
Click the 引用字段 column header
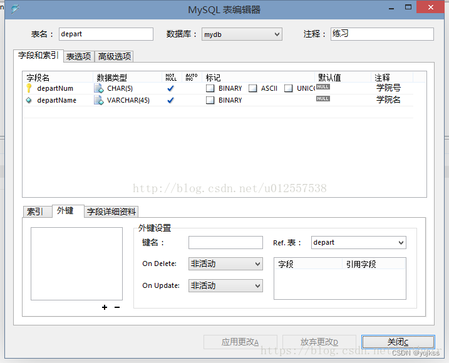coord(374,263)
